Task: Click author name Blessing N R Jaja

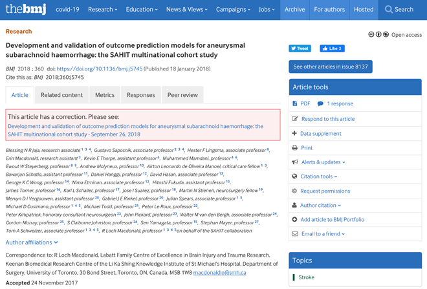Action: pyautogui.click(x=23, y=150)
